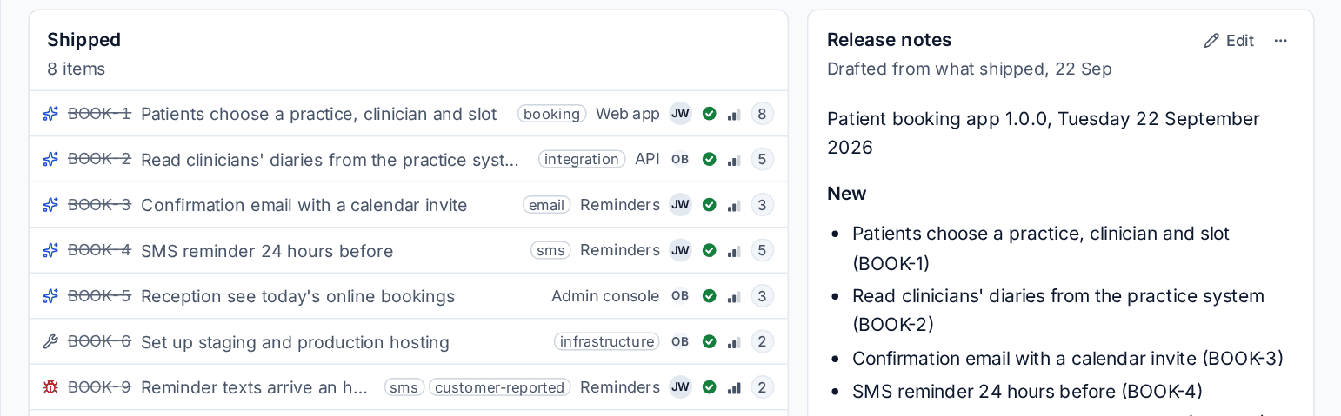This screenshot has width=1341, height=416.
Task: Click the feature sparkle icon for BOOK-2
Action: (x=50, y=159)
